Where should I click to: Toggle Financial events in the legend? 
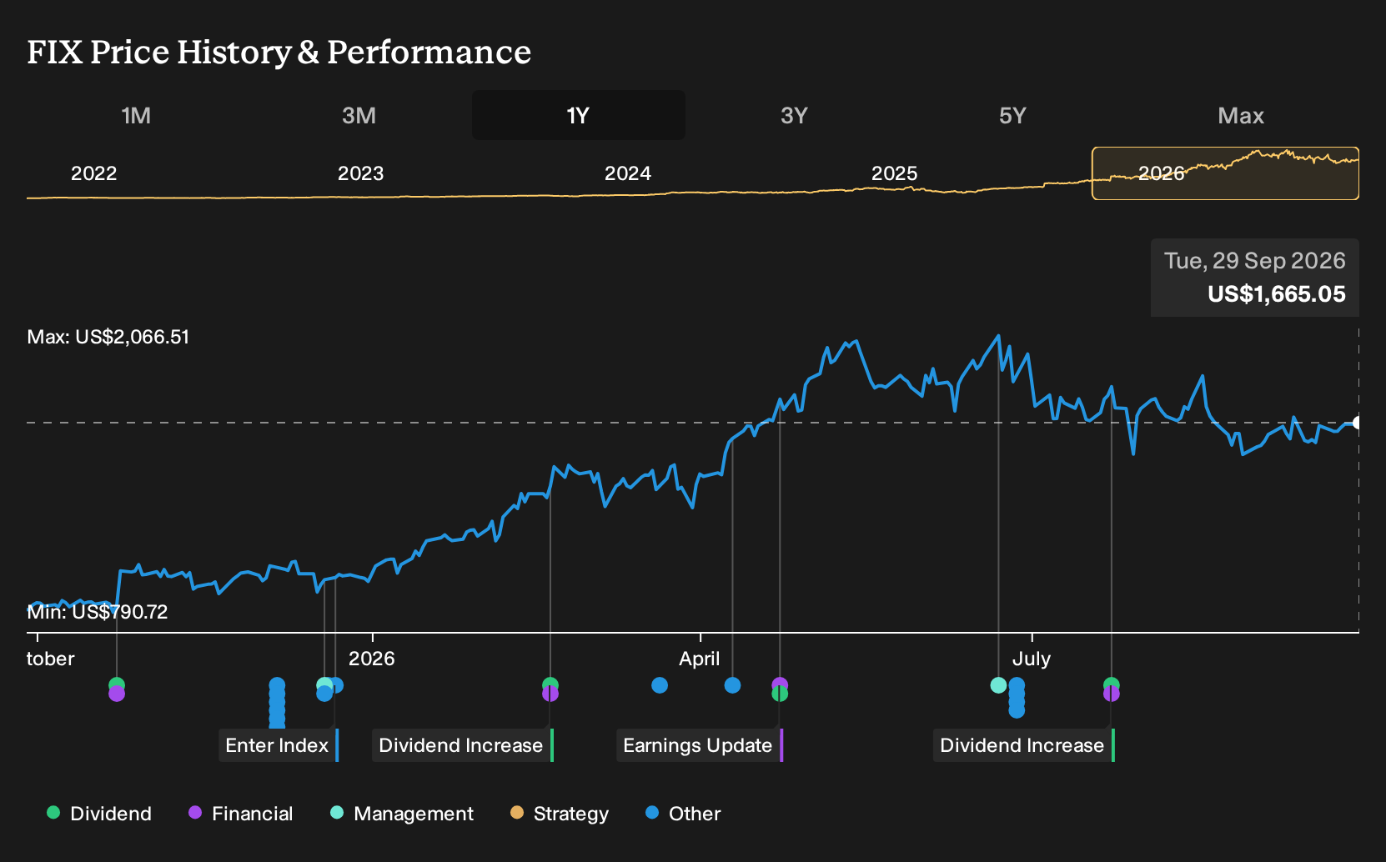click(241, 813)
